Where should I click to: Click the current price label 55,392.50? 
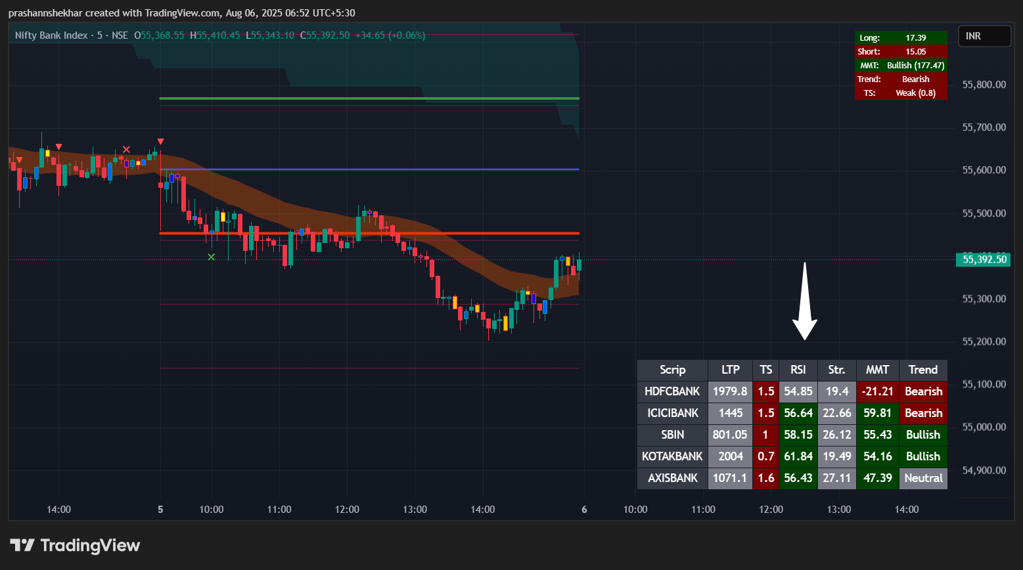[x=984, y=259]
